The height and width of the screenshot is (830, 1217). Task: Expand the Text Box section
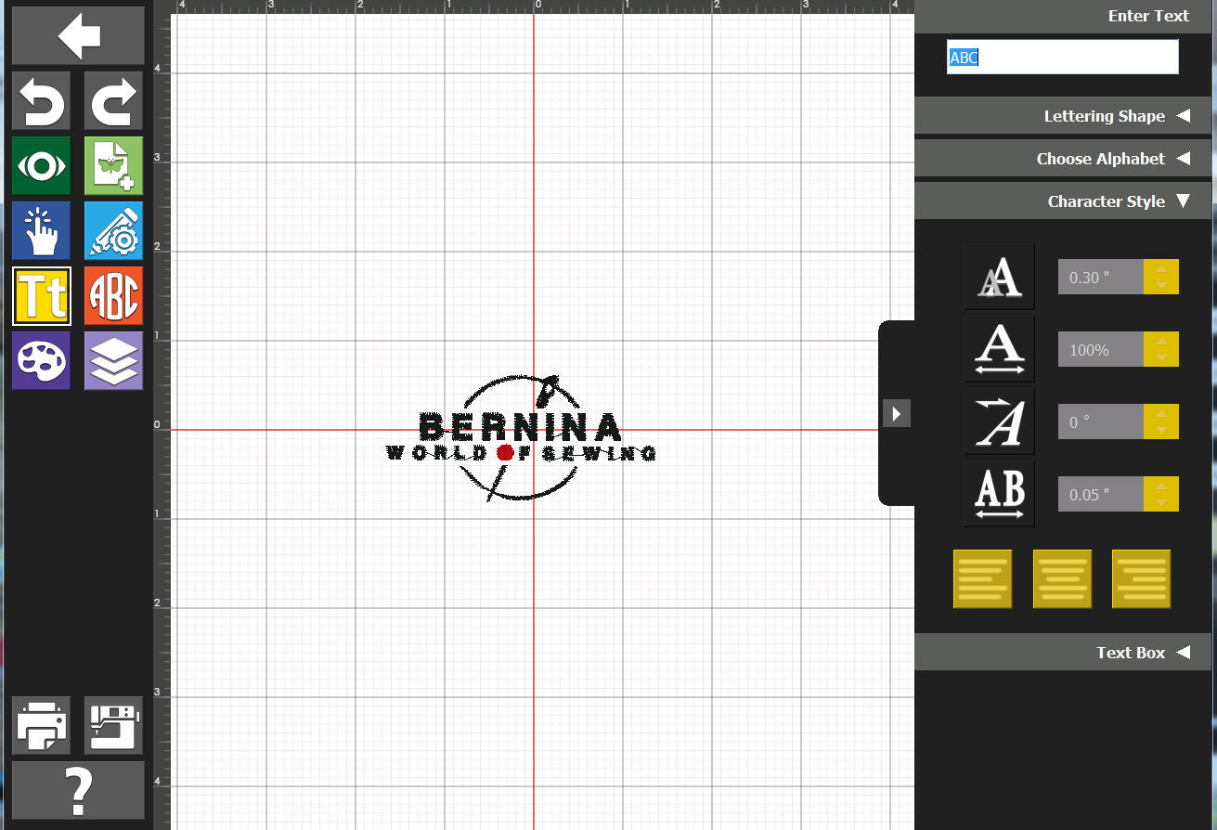(1063, 653)
